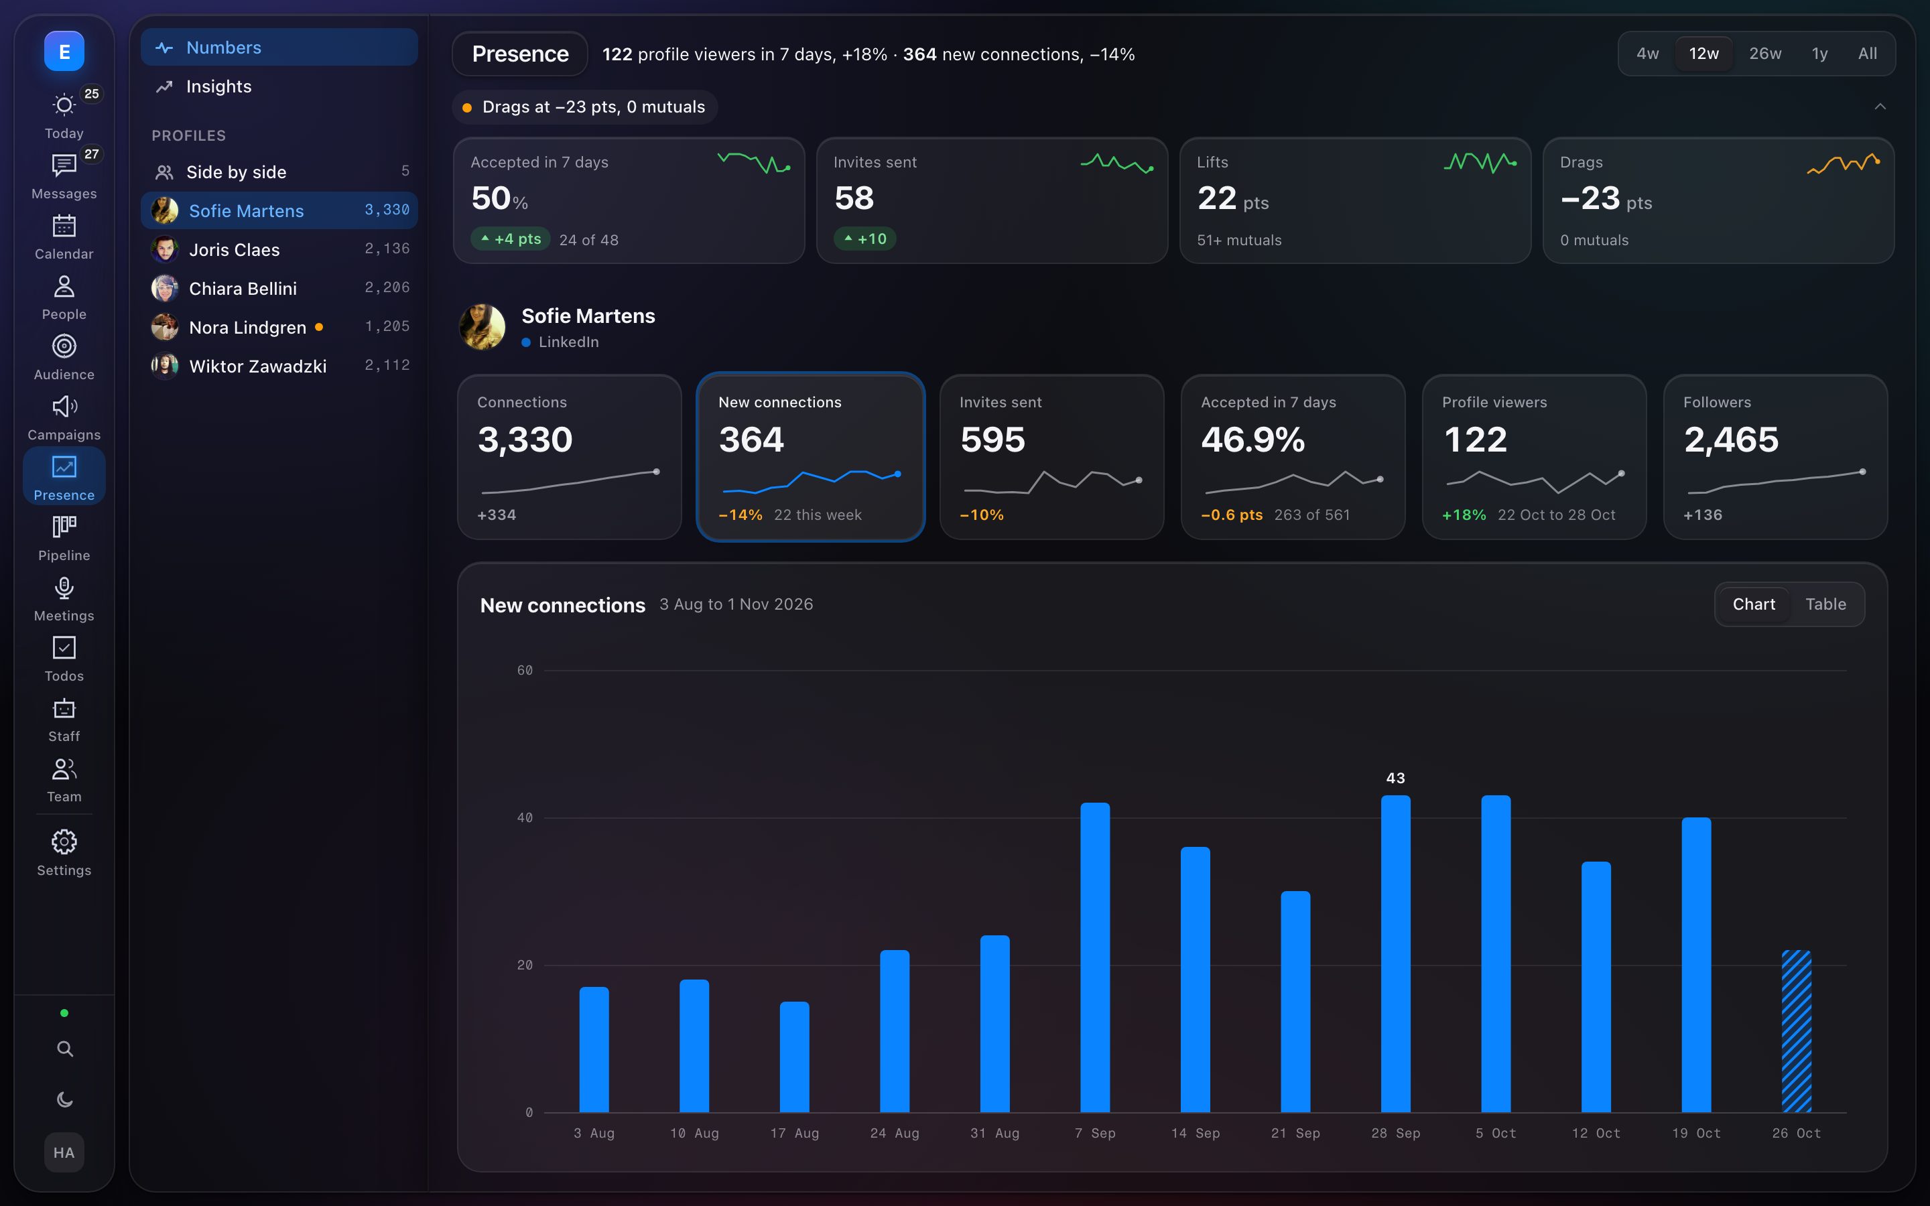The image size is (1930, 1206).
Task: Select the 26w time range
Action: (x=1764, y=54)
